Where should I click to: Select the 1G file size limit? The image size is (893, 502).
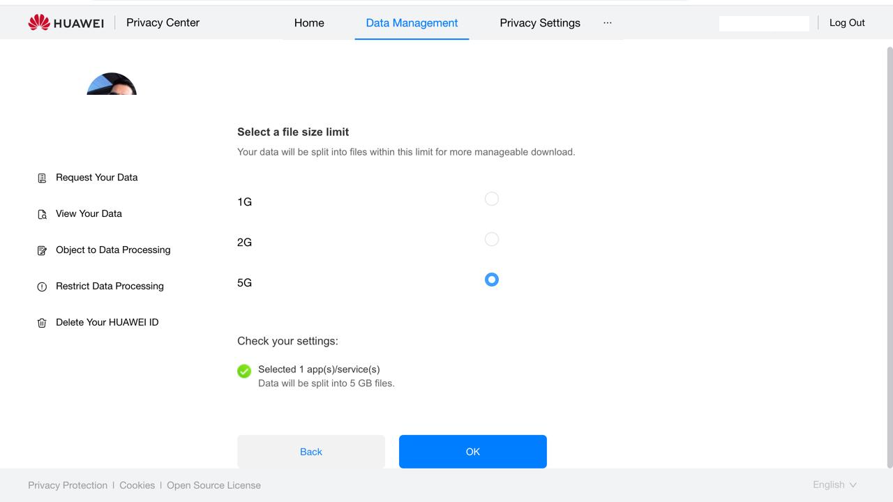(492, 199)
